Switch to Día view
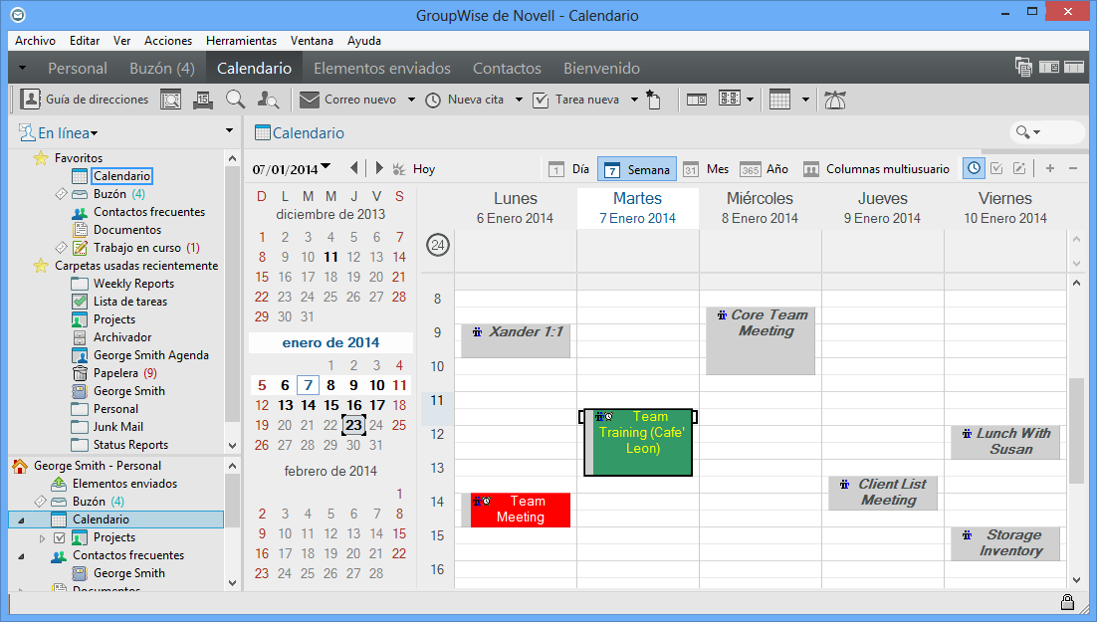Screen dimensions: 1097x622 pyautogui.click(x=569, y=168)
